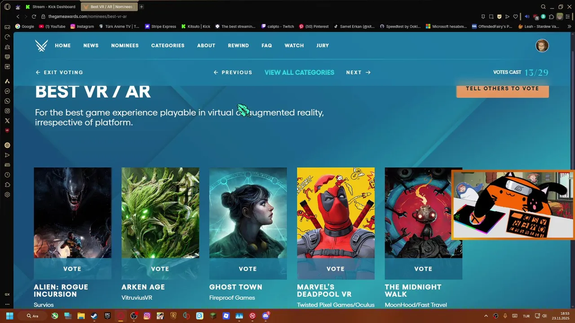The width and height of the screenshot is (575, 323).
Task: Open the Kitsuto | Kick bookmark
Action: (196, 26)
